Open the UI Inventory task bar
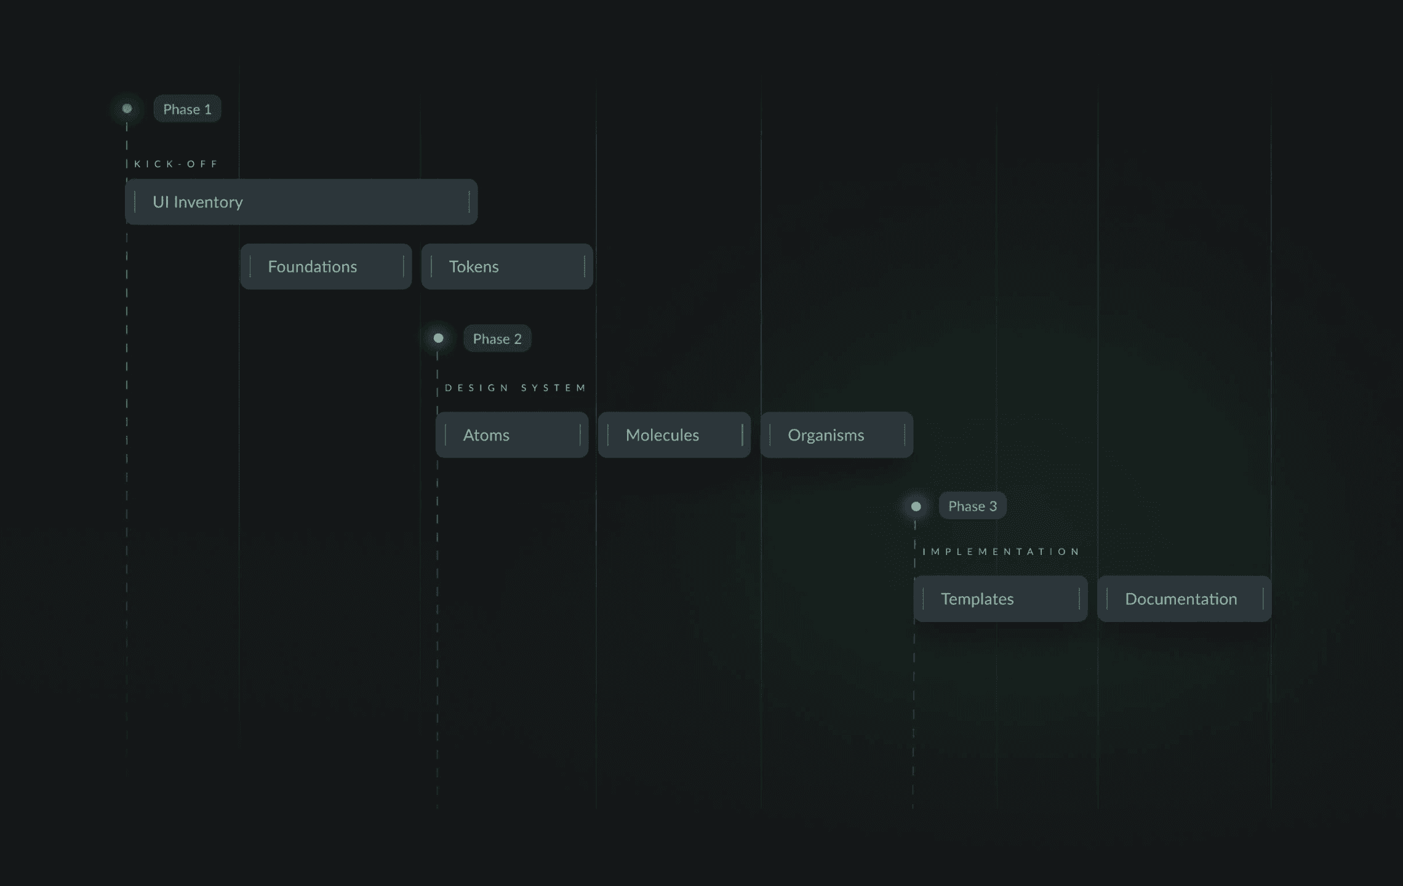The image size is (1403, 886). coord(301,202)
